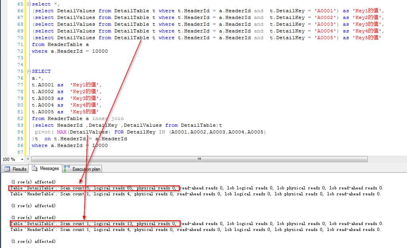Click second 'DetailTable' logical reads 13 message
Viewport: 407px width, 248px height.
[x=197, y=224]
